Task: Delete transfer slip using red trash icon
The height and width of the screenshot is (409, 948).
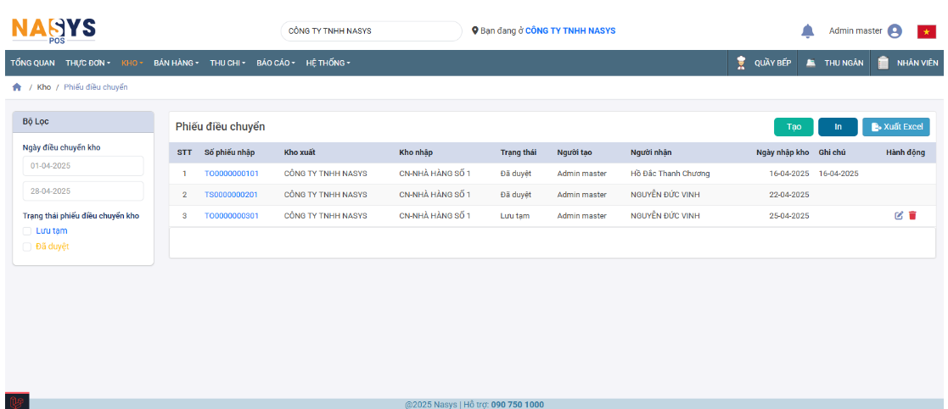Action: coord(912,216)
